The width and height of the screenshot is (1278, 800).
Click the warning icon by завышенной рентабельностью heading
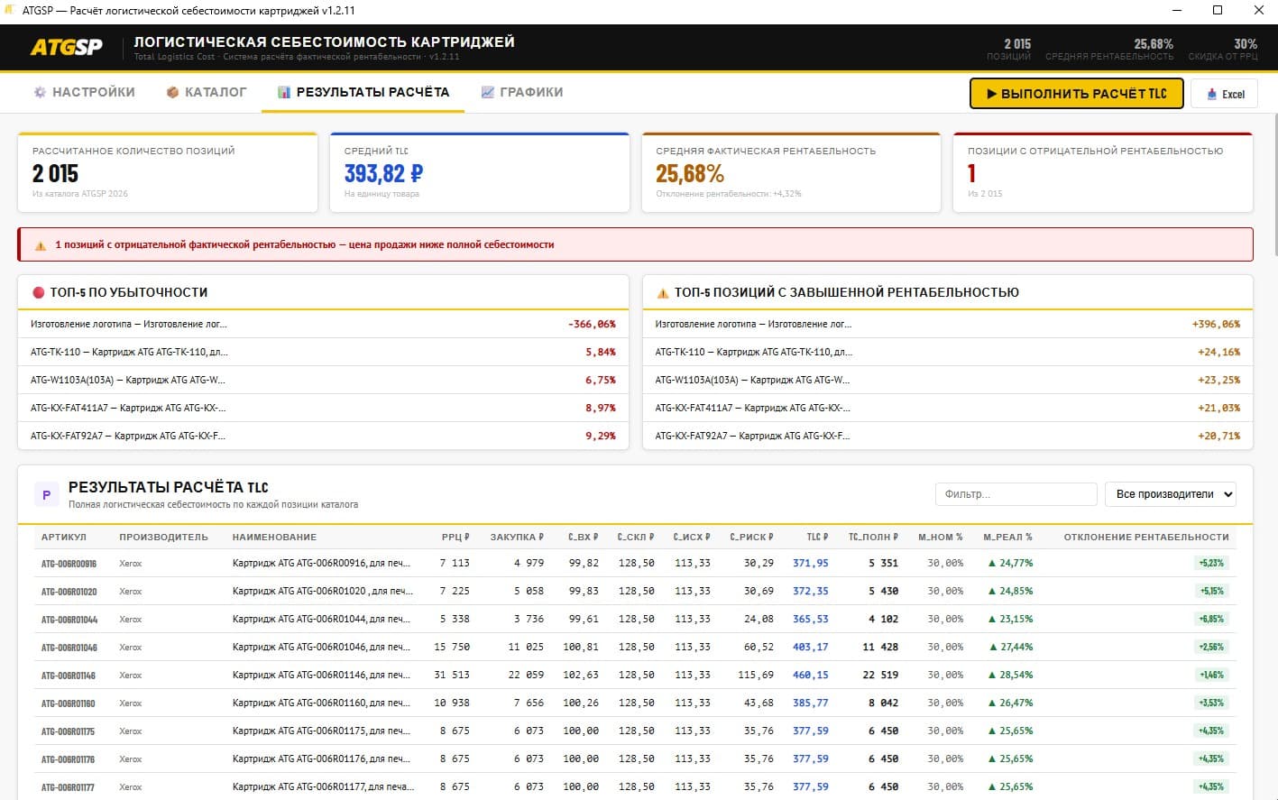(663, 293)
